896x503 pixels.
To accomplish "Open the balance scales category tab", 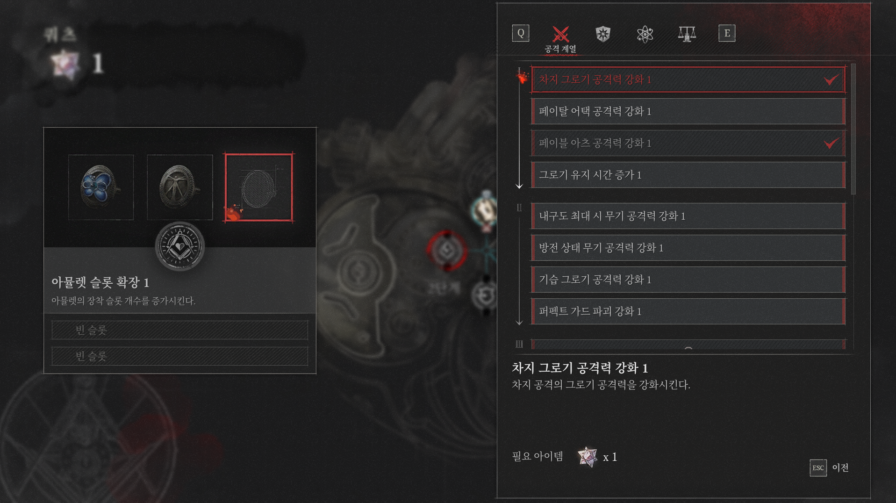I will (687, 34).
